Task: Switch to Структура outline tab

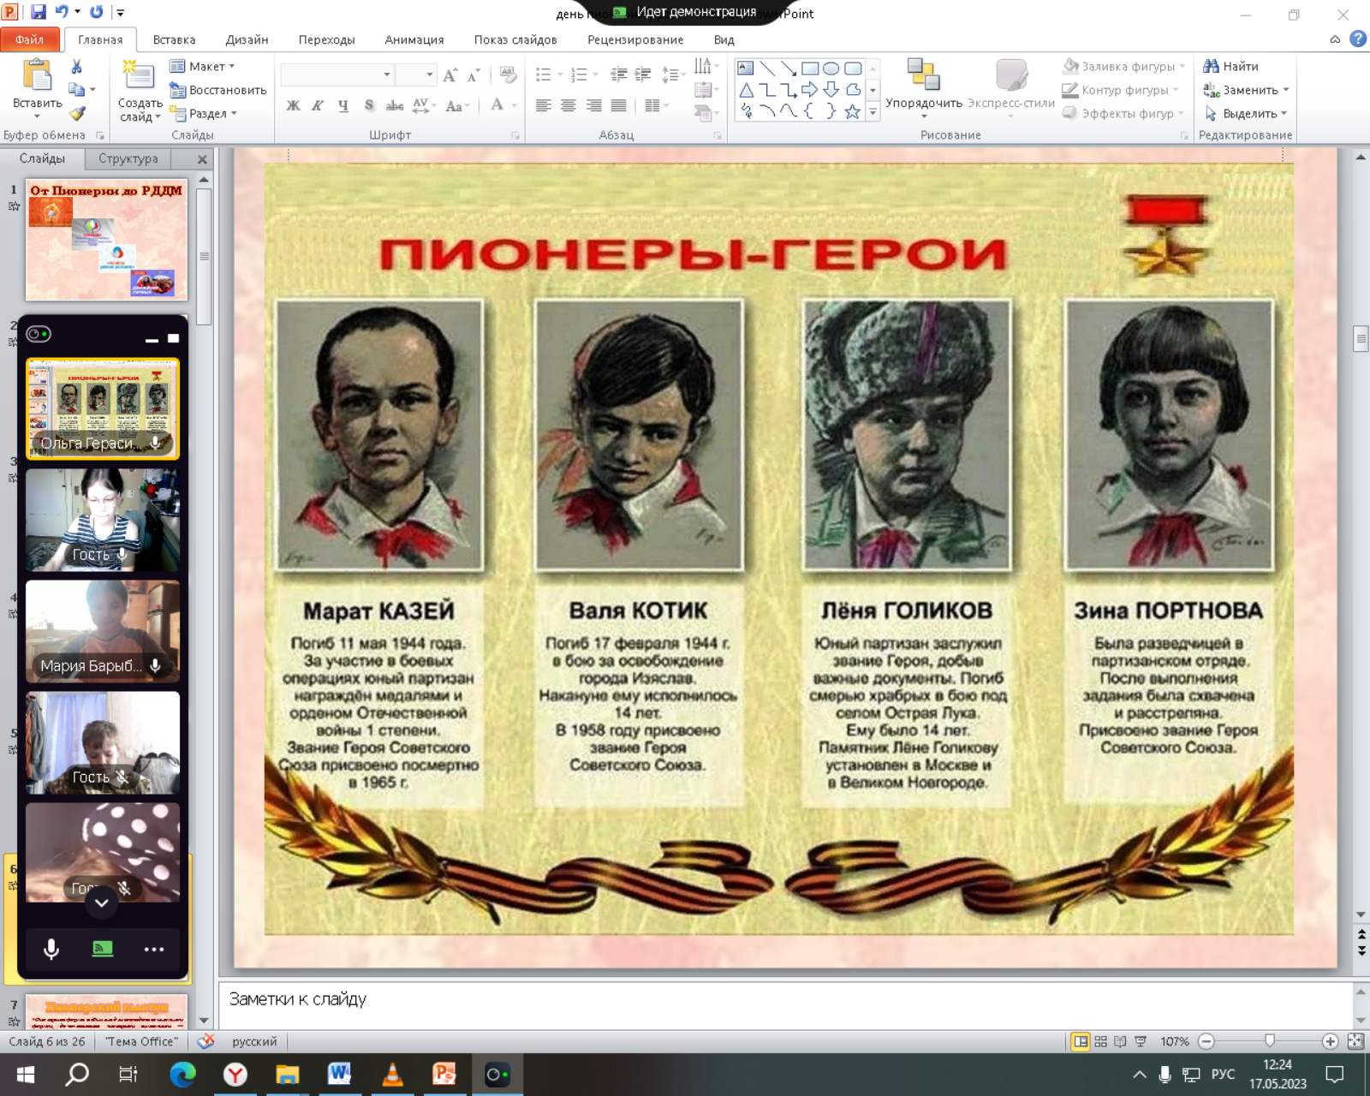Action: pos(128,158)
